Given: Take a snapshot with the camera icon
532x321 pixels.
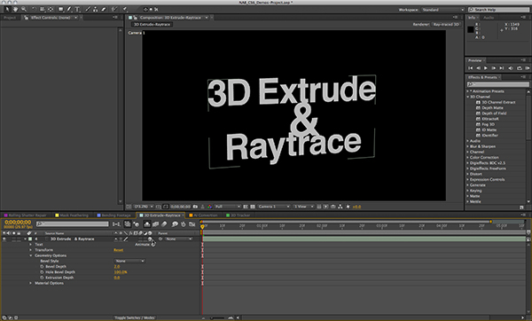Looking at the screenshot, I should click(x=195, y=207).
